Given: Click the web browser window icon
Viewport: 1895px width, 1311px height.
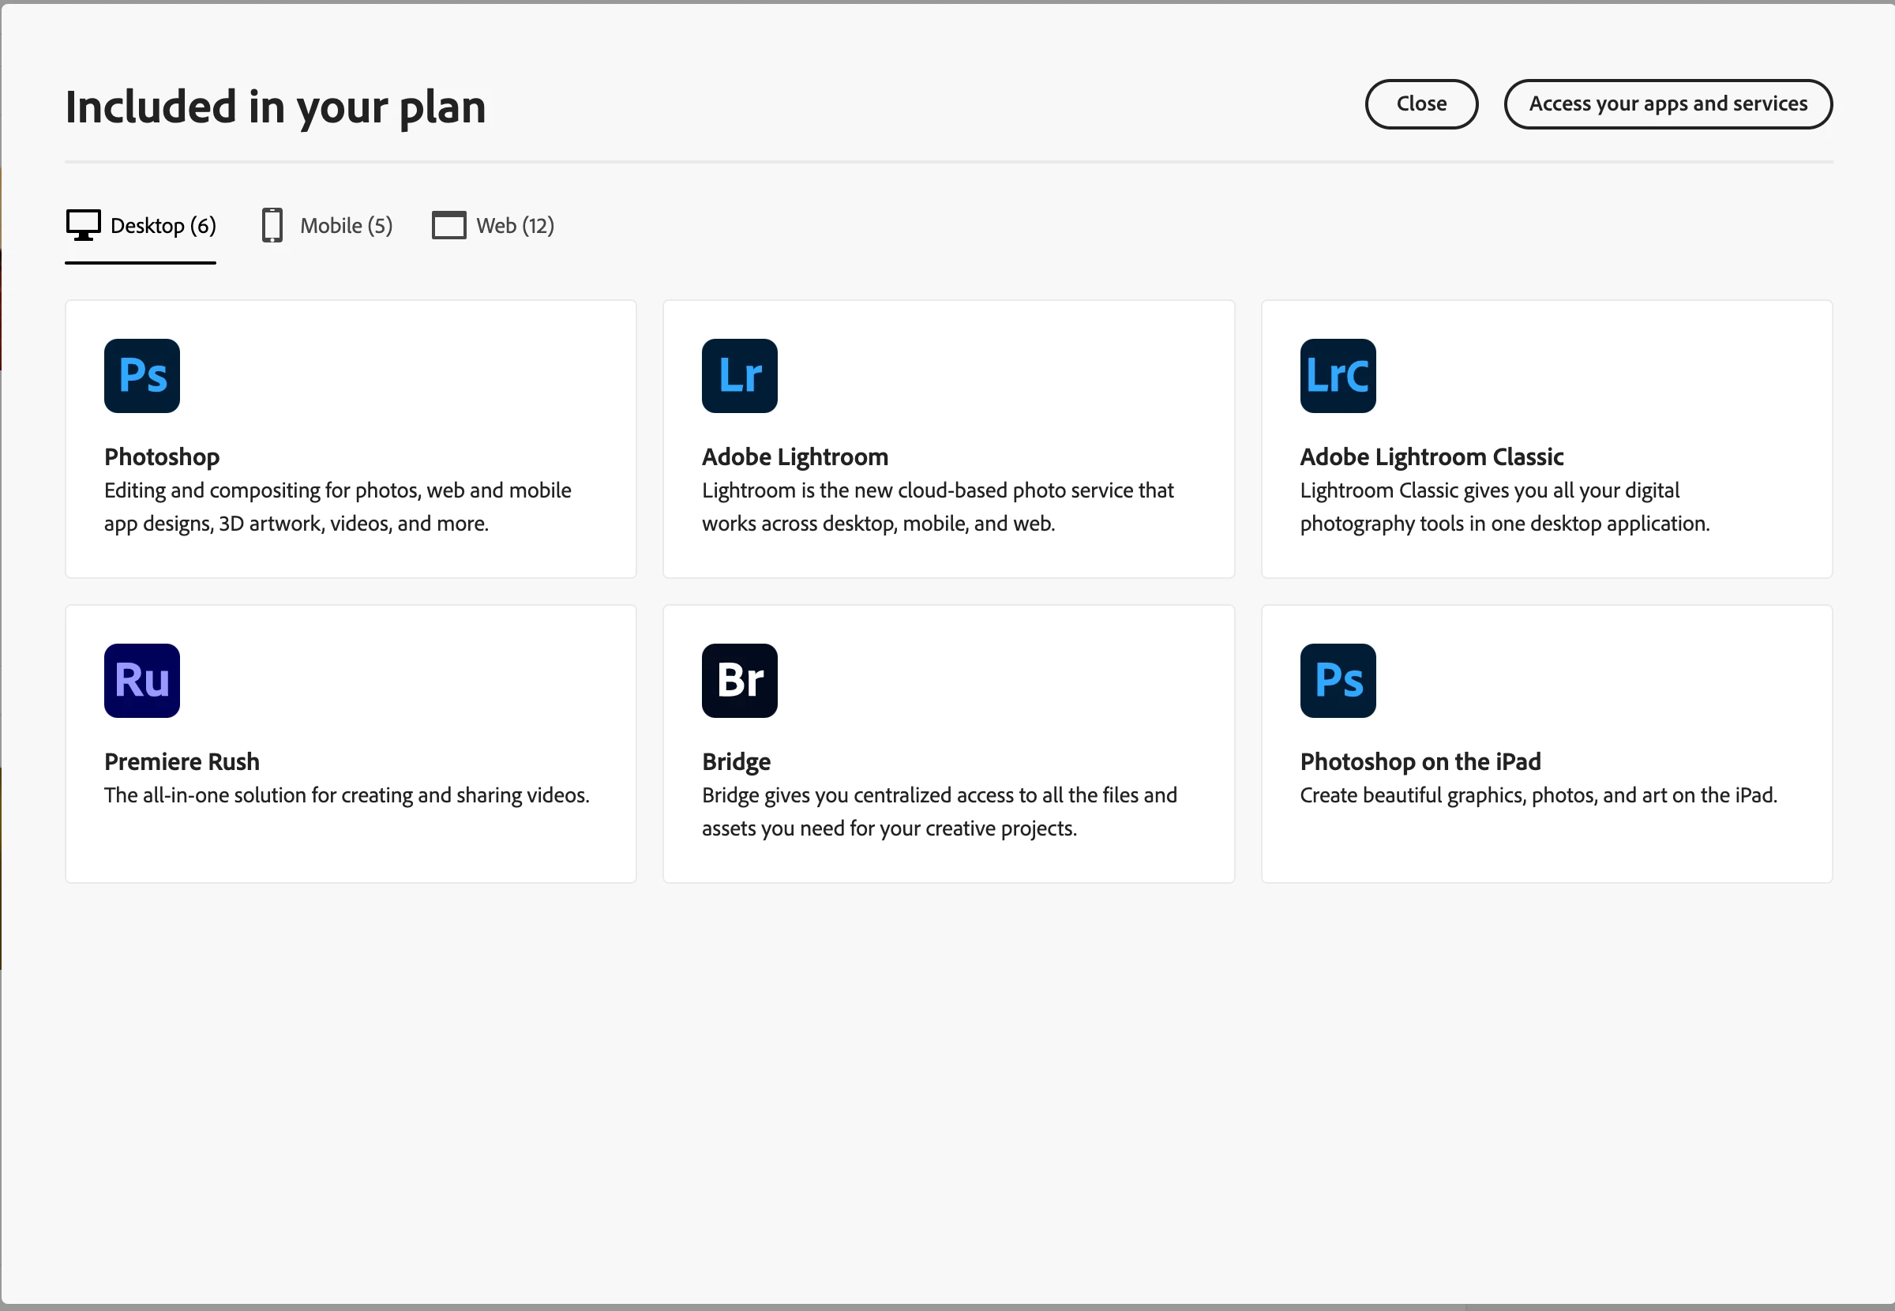Looking at the screenshot, I should click(x=448, y=225).
